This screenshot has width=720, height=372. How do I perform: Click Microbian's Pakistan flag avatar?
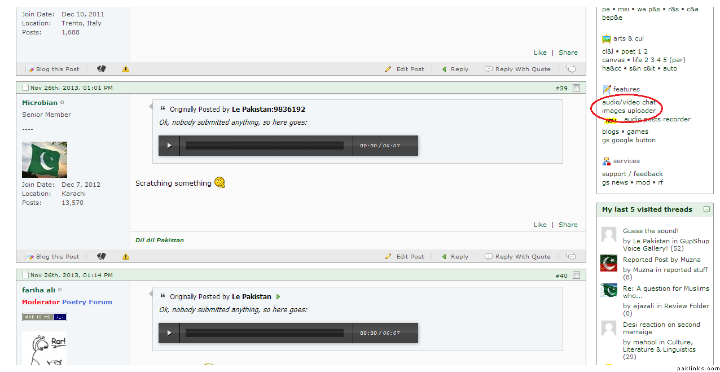[45, 160]
